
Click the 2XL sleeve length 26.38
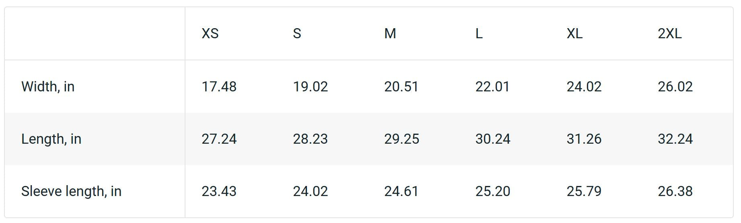point(675,191)
